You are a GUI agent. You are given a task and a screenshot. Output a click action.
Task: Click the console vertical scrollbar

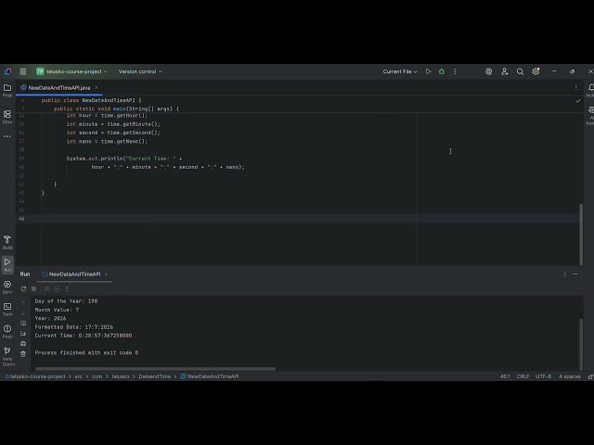coord(581,344)
